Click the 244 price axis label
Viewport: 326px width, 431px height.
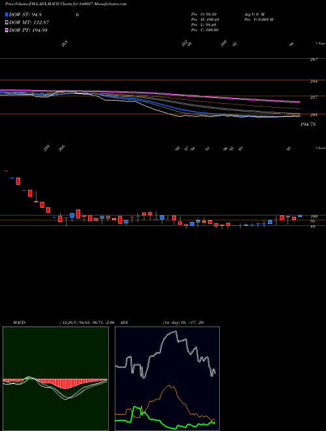314,82
